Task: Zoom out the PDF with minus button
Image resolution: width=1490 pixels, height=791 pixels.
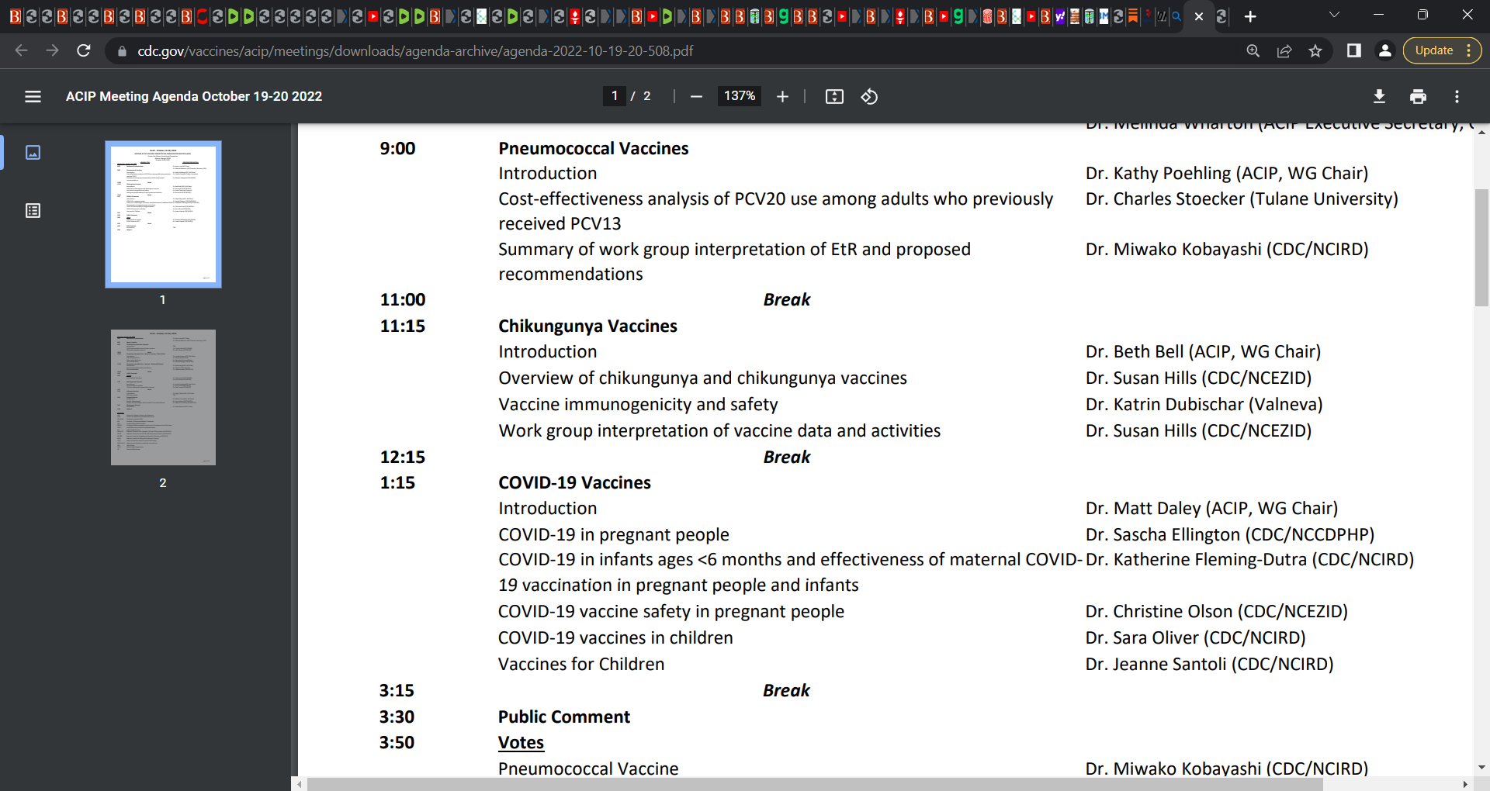Action: pyautogui.click(x=696, y=96)
